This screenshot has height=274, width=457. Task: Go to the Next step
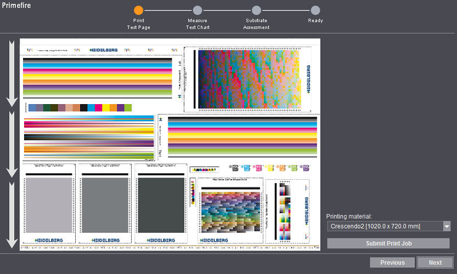(435, 262)
